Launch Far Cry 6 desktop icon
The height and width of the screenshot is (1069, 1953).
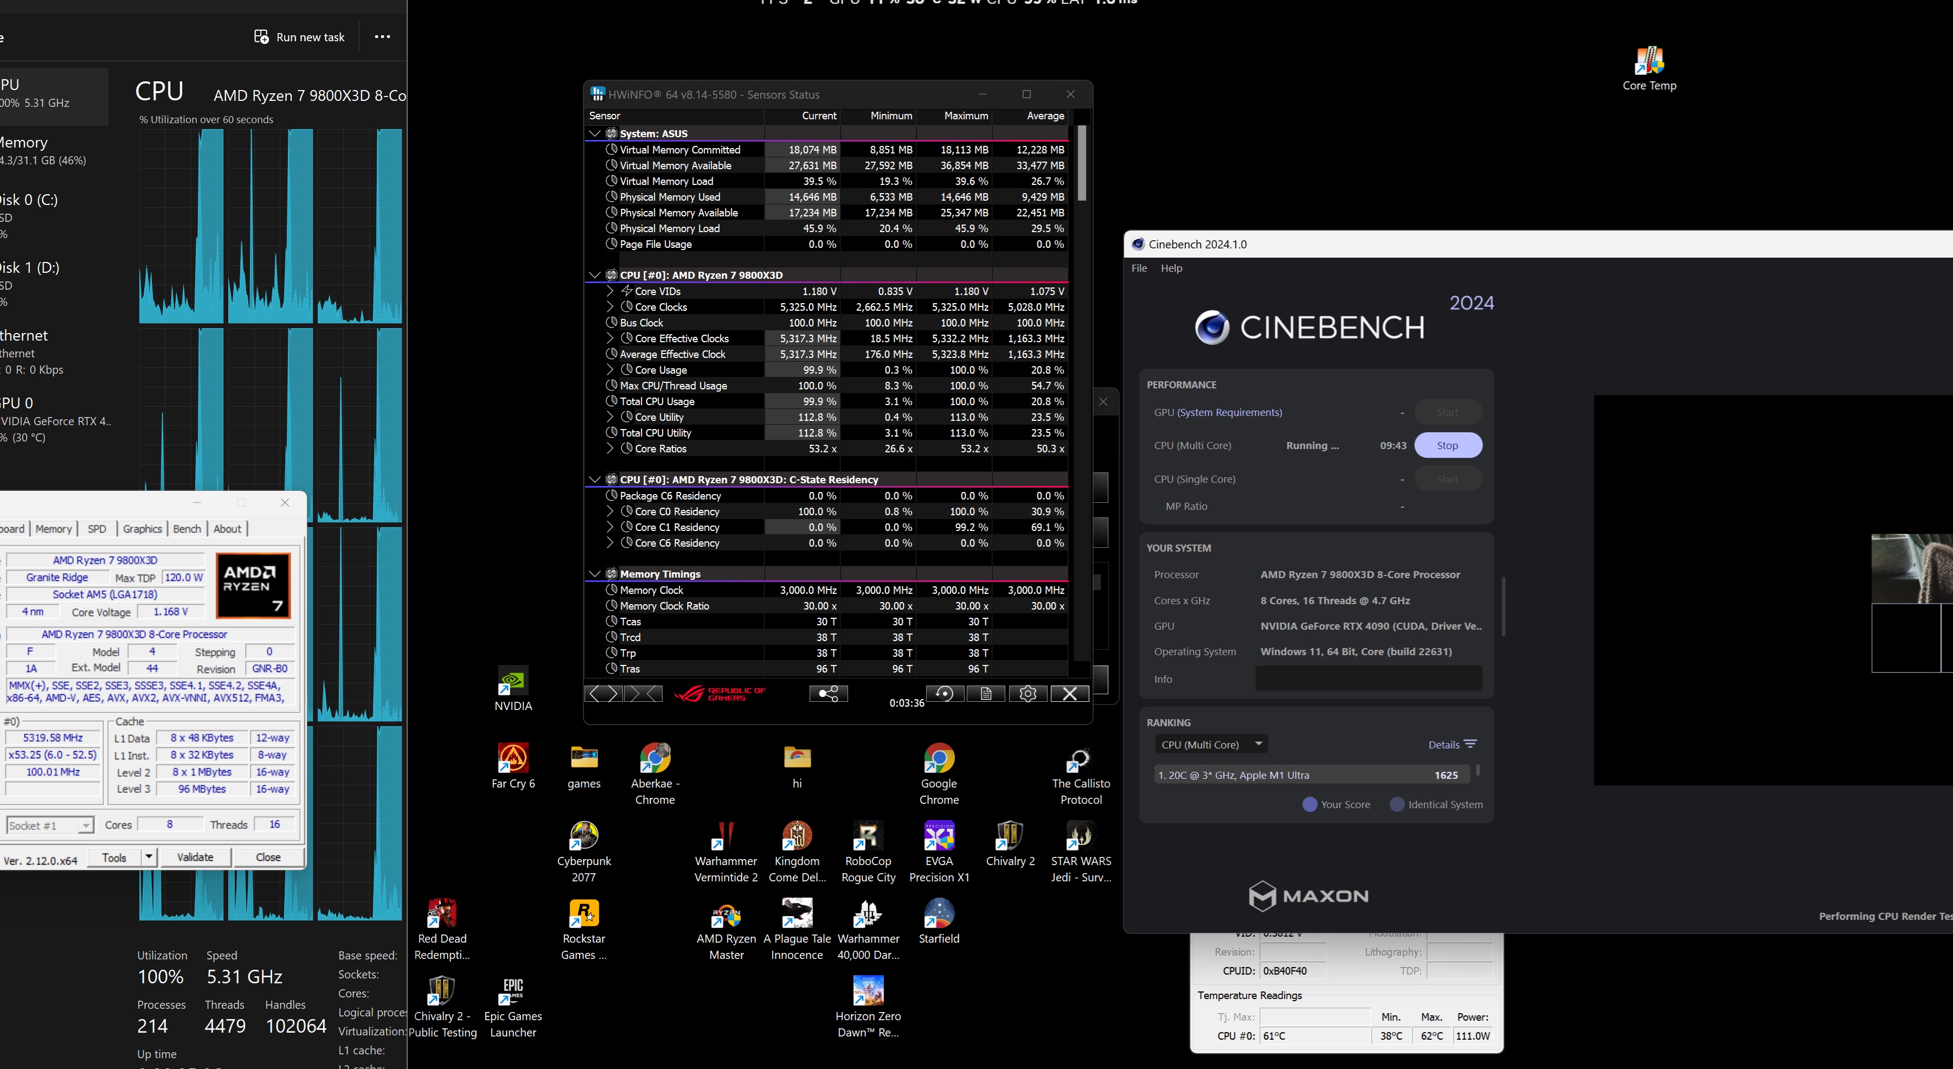[x=513, y=766]
